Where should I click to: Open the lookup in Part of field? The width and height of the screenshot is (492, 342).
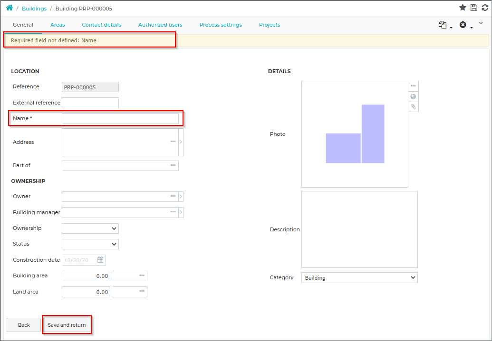pyautogui.click(x=173, y=165)
